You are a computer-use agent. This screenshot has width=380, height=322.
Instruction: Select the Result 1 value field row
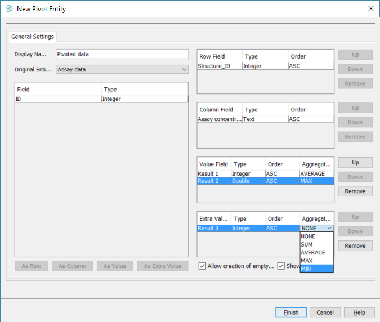point(265,174)
